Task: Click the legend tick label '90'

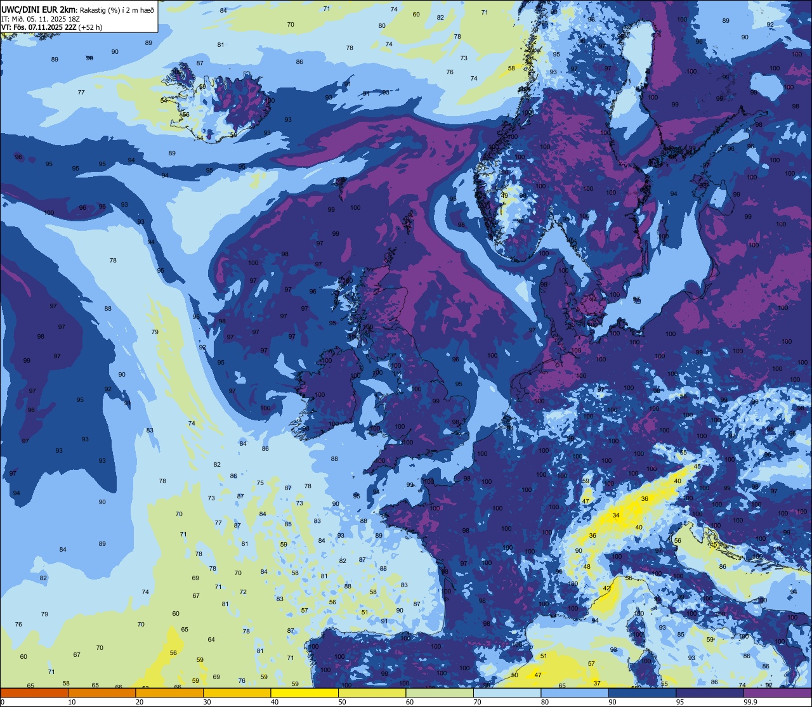Action: (612, 701)
